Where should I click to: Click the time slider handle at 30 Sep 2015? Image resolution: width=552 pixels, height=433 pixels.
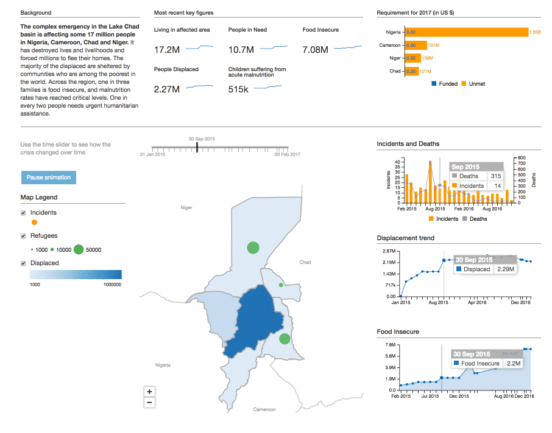click(197, 148)
